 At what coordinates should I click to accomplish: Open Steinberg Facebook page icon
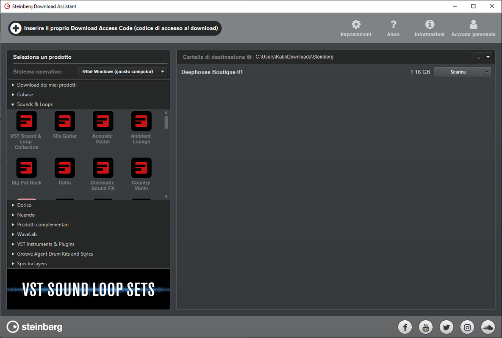click(x=405, y=327)
